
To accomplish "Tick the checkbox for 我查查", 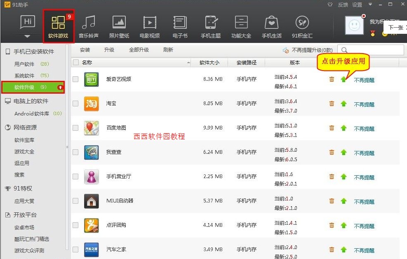I will [75, 152].
